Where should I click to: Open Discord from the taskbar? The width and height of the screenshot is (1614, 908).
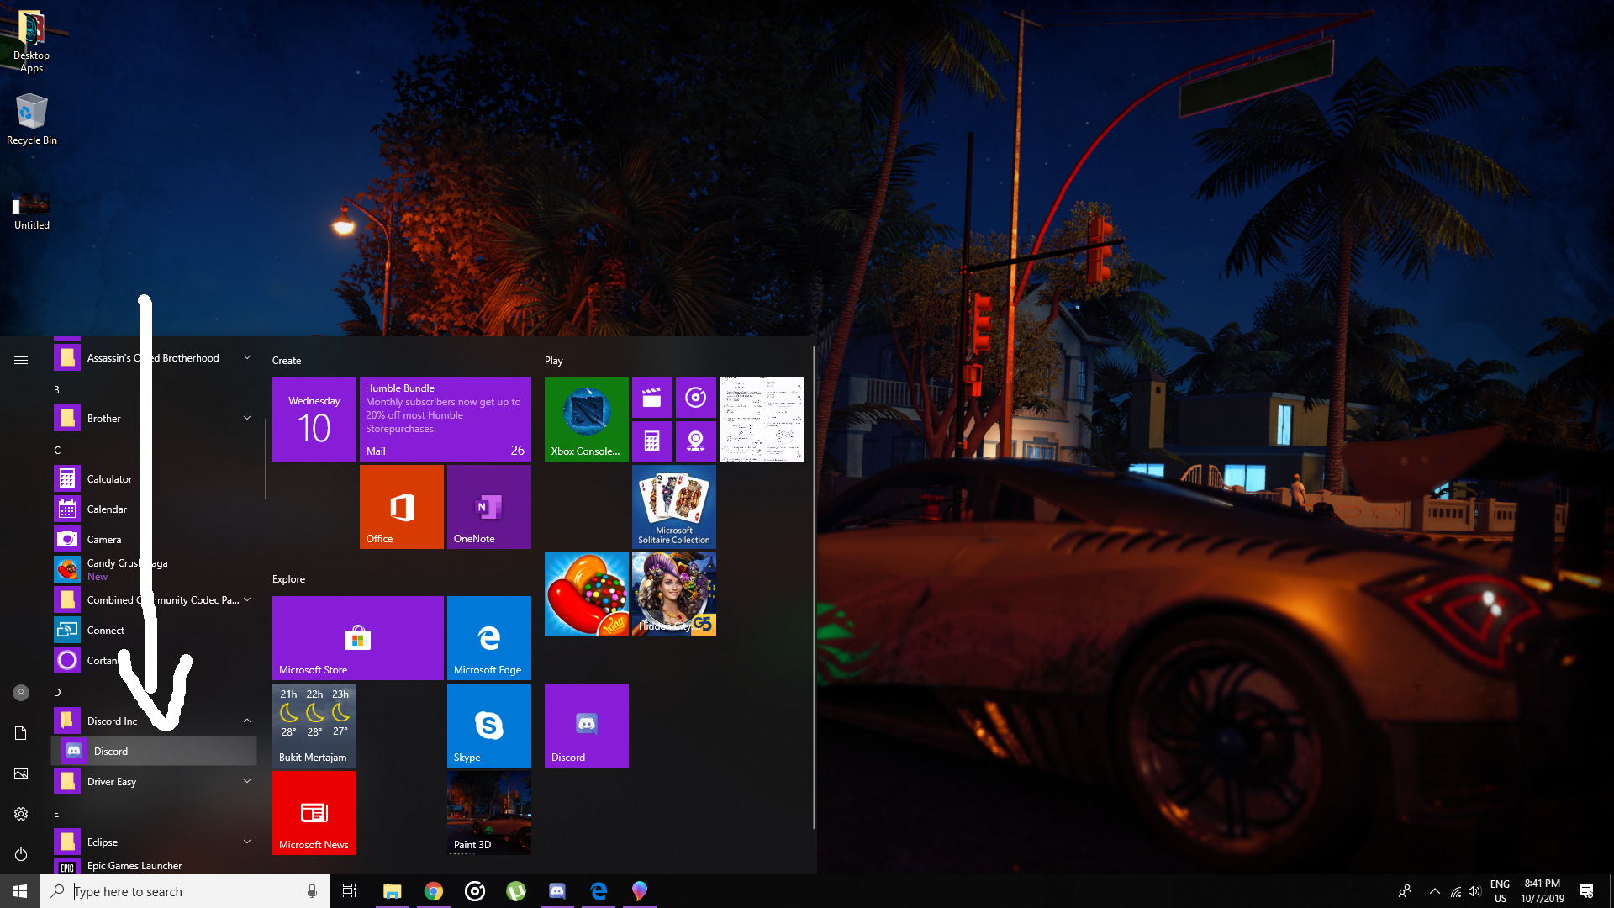coord(557,891)
